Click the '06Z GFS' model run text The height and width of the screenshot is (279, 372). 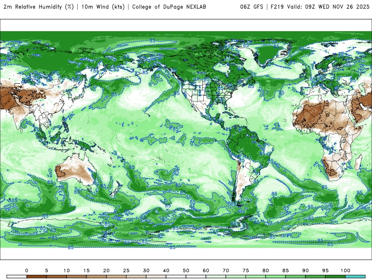pos(252,7)
